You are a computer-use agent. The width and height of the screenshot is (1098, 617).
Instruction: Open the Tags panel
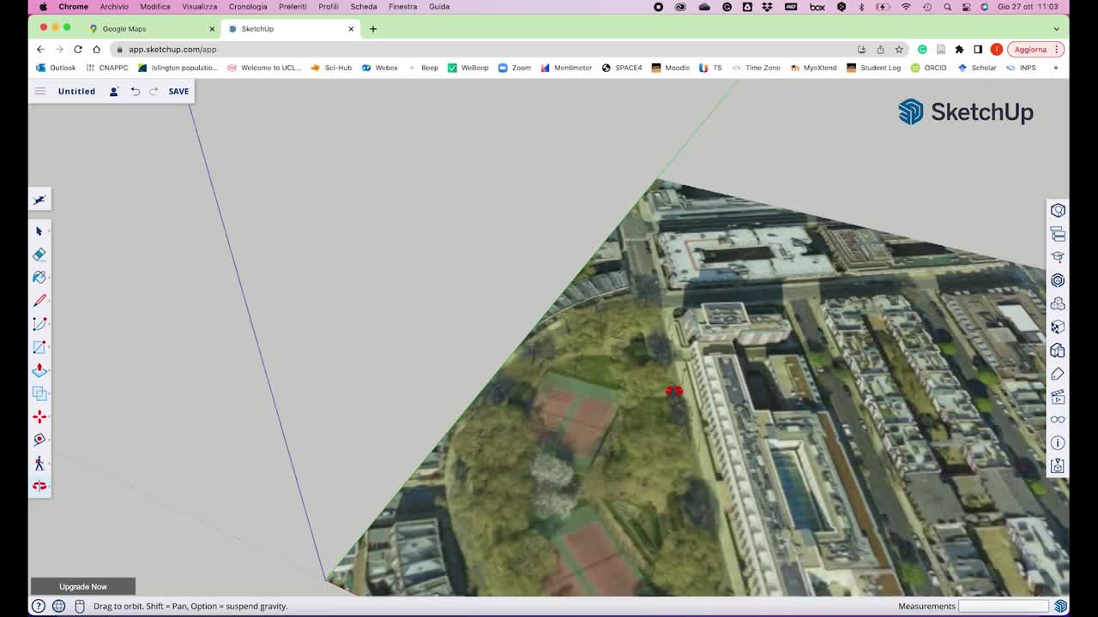(1058, 374)
